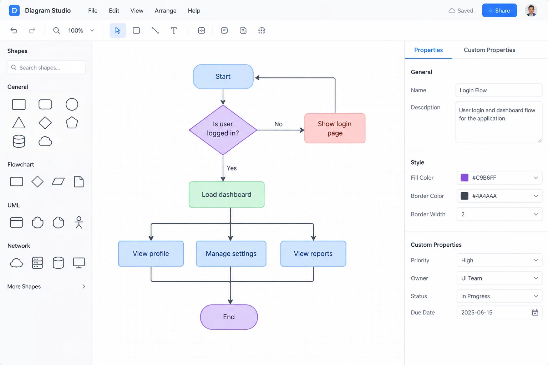Select the Text tool
The height and width of the screenshot is (365, 548).
(x=174, y=30)
